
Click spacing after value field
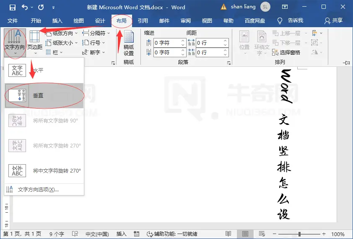(209, 52)
